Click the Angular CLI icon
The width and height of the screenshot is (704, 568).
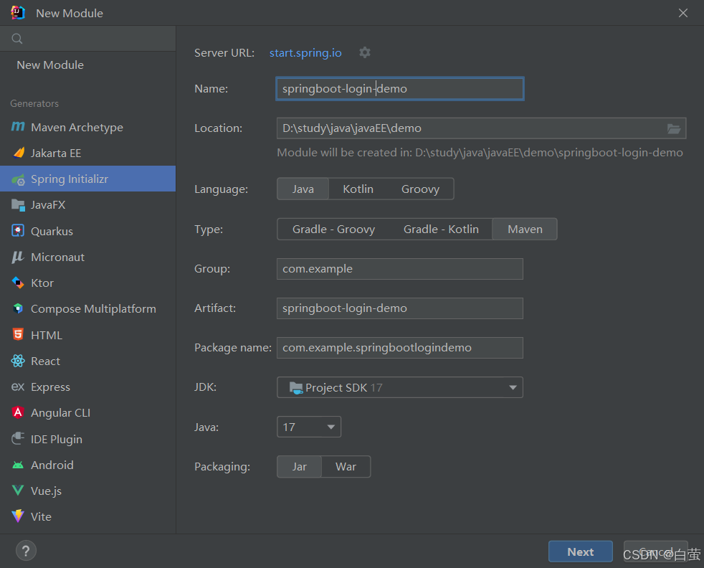pos(18,412)
